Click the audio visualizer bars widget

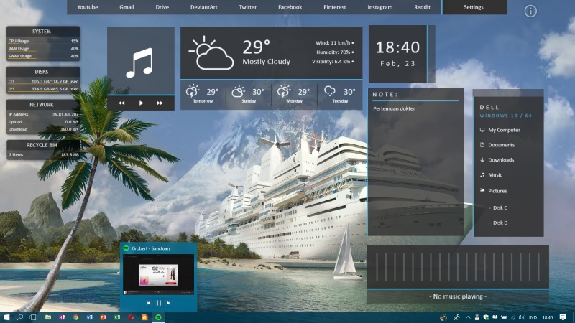458,267
